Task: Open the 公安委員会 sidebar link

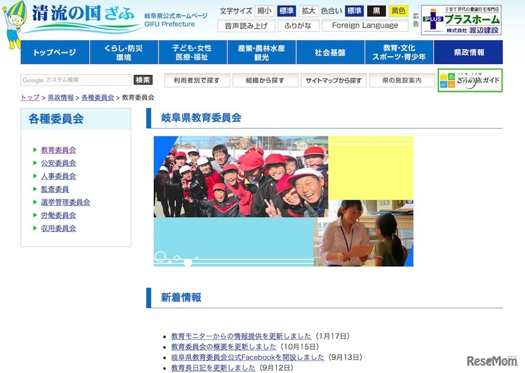Action: (59, 163)
